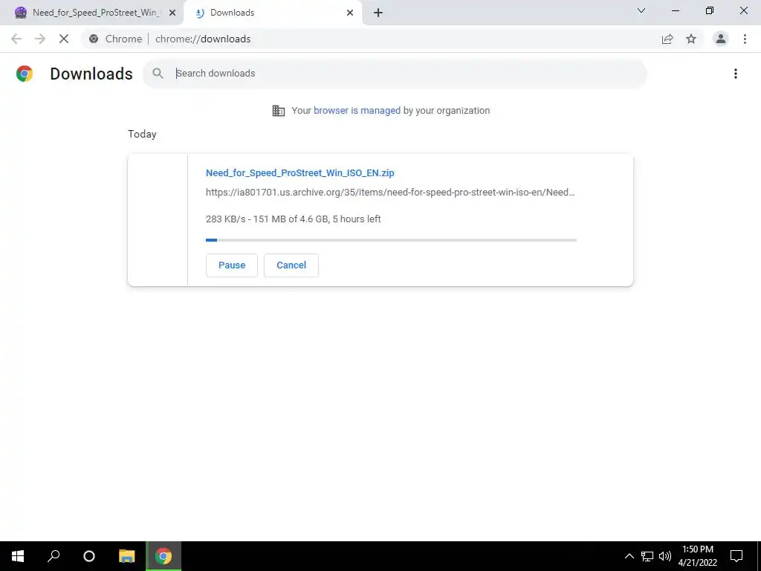The width and height of the screenshot is (761, 571).
Task: Stop the page loading with X button
Action: click(x=64, y=39)
